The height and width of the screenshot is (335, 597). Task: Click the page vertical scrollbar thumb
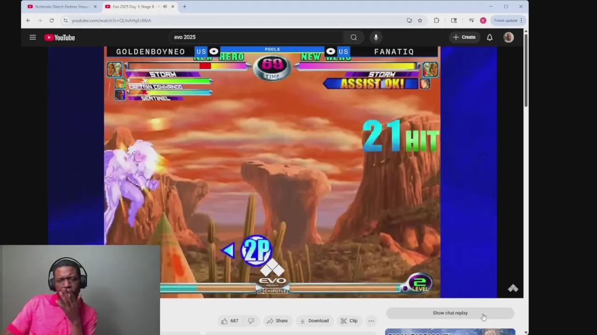(526, 70)
